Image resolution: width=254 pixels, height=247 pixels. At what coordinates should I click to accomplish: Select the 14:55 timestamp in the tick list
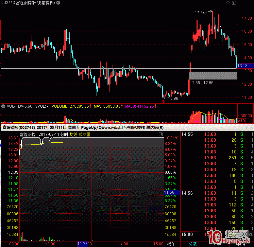tap(187, 134)
